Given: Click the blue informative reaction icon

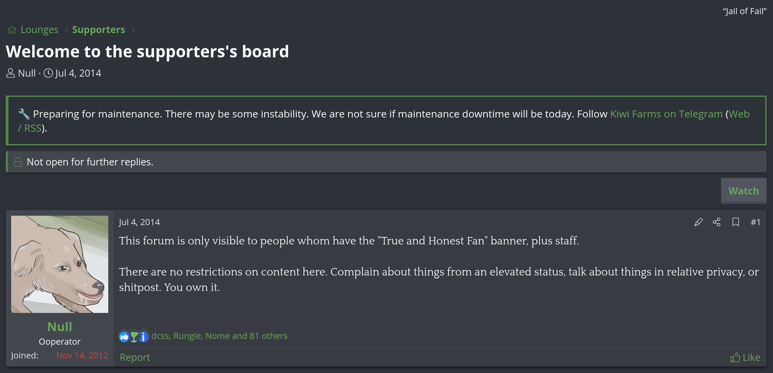Looking at the screenshot, I should pos(144,336).
